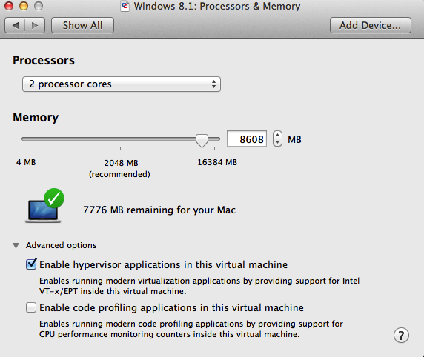Enable code profiling applications checkbox
The image size is (424, 357).
point(31,307)
